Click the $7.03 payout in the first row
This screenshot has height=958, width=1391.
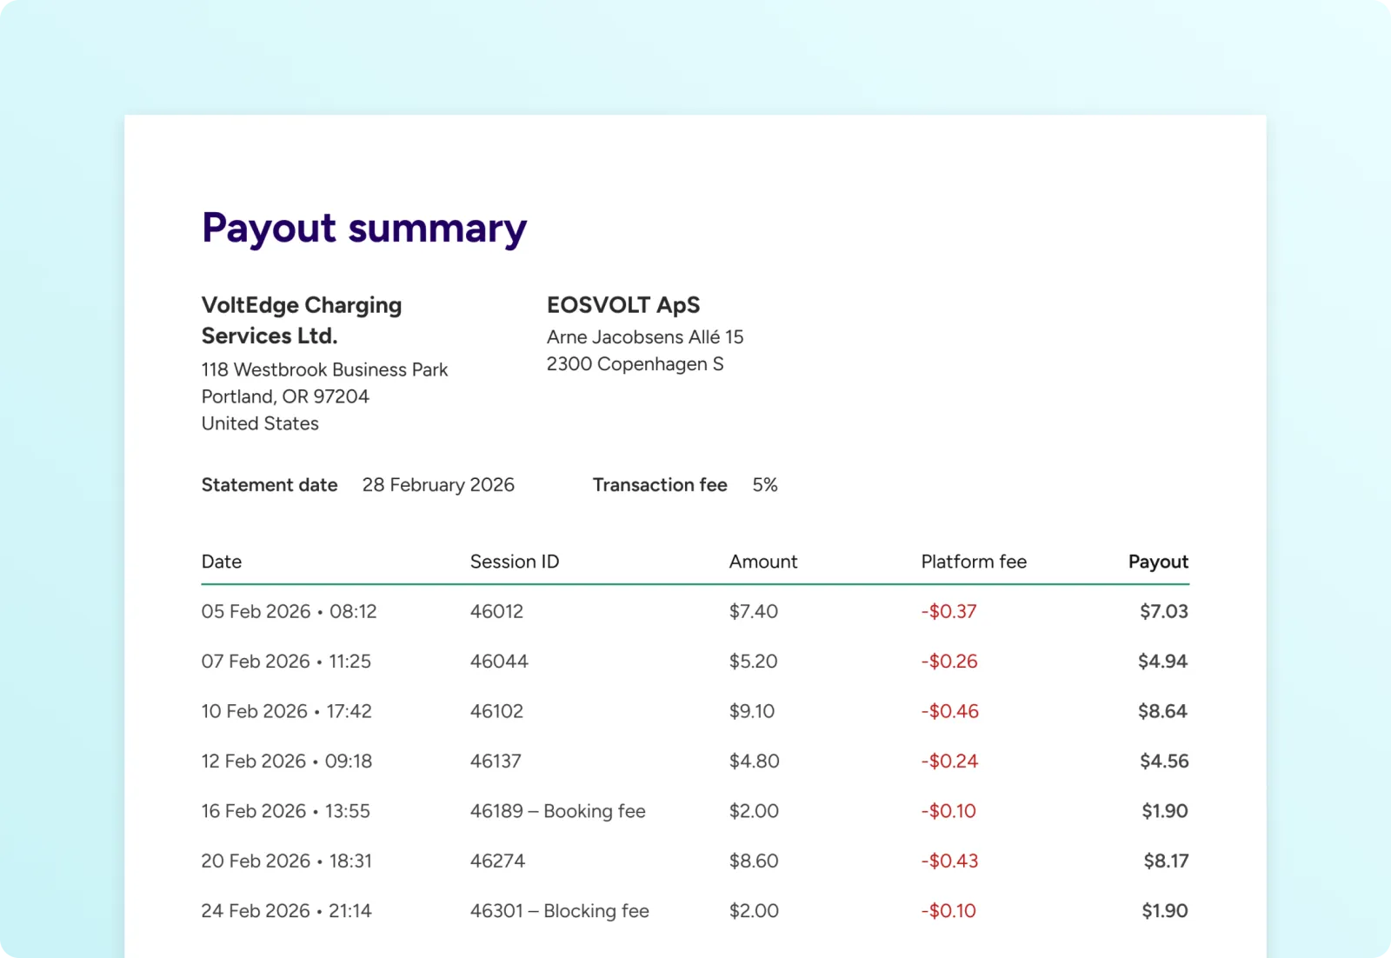pos(1163,612)
